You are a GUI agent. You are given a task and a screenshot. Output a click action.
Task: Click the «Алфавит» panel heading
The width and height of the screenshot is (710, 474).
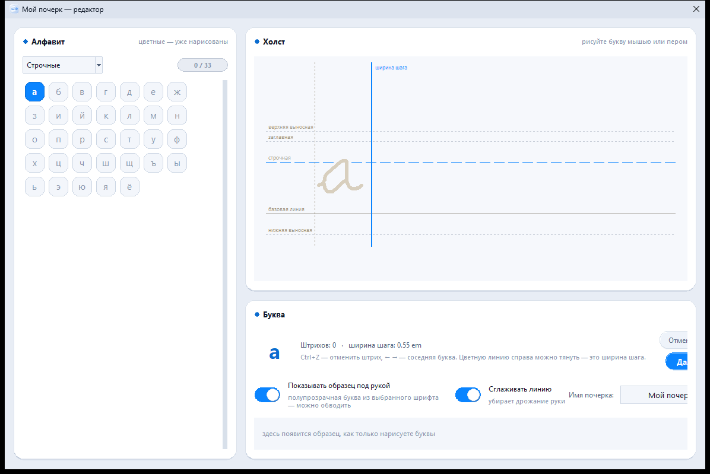pyautogui.click(x=48, y=42)
